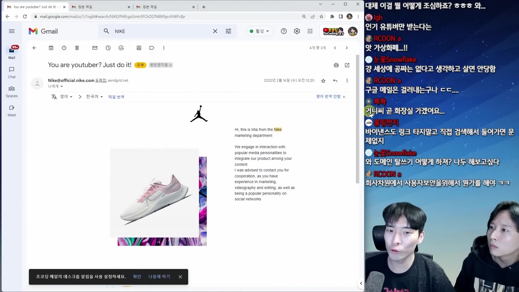This screenshot has height=292, width=519.
Task: Bookmark this page with the star
Action: pyautogui.click(x=321, y=17)
